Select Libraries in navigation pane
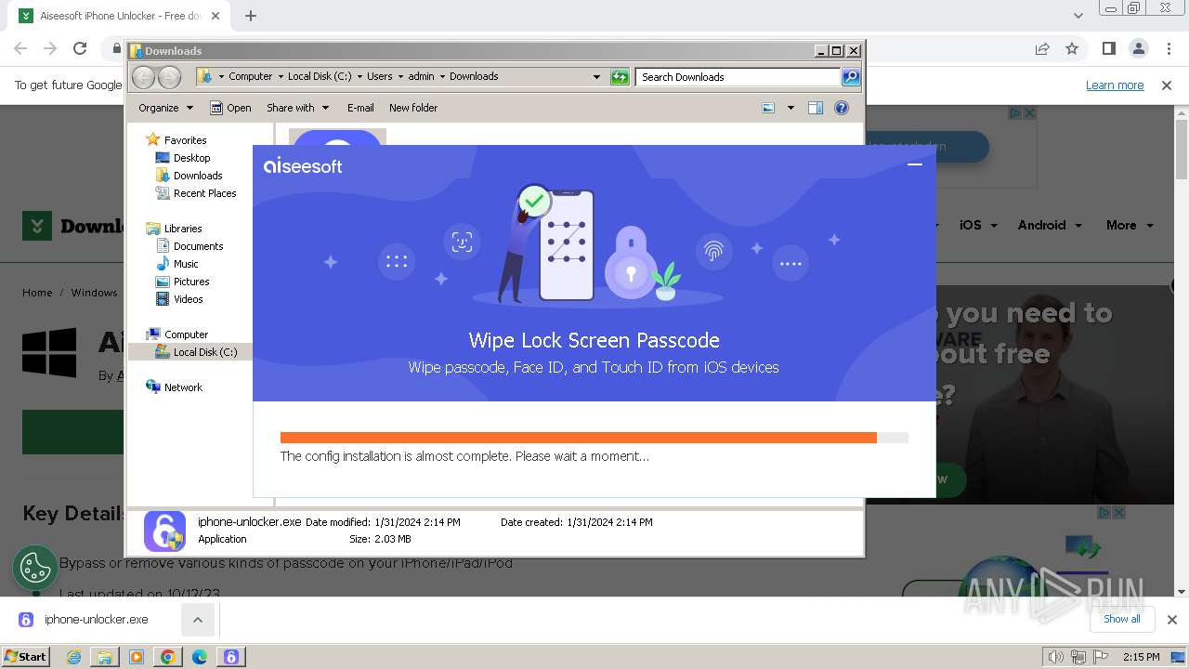This screenshot has height=669, width=1189. (183, 229)
